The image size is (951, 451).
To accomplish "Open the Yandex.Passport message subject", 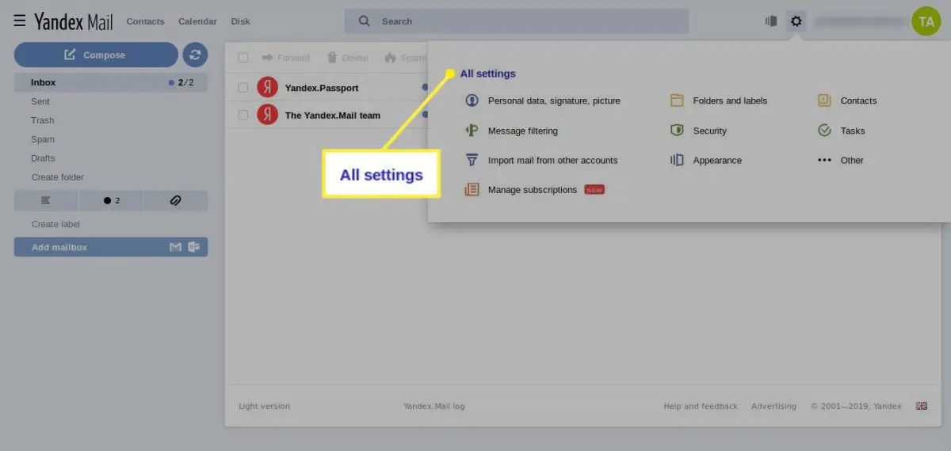I will click(322, 88).
